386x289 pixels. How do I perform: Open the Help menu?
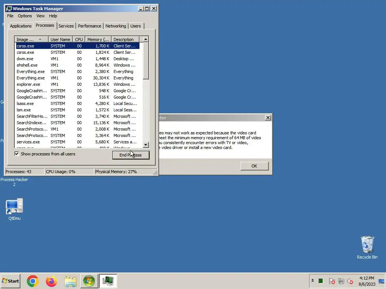53,16
